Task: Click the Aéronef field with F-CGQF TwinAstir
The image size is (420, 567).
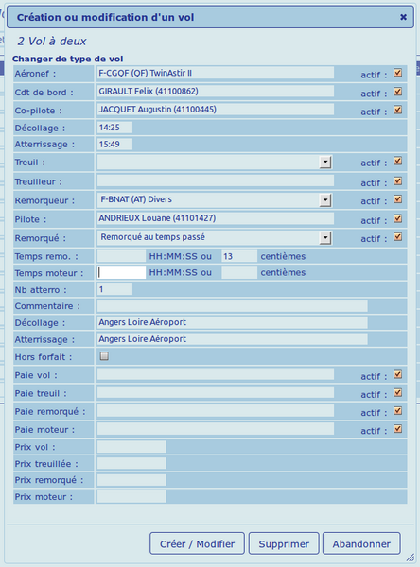Action: pyautogui.click(x=215, y=73)
